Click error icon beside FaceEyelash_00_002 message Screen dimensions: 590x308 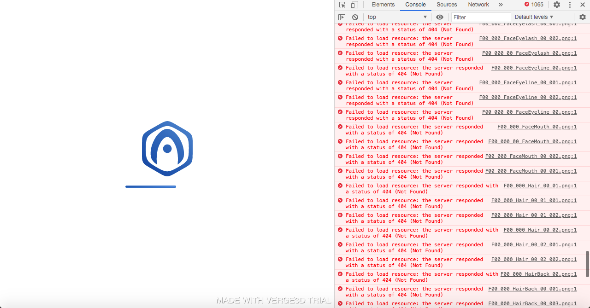[340, 38]
